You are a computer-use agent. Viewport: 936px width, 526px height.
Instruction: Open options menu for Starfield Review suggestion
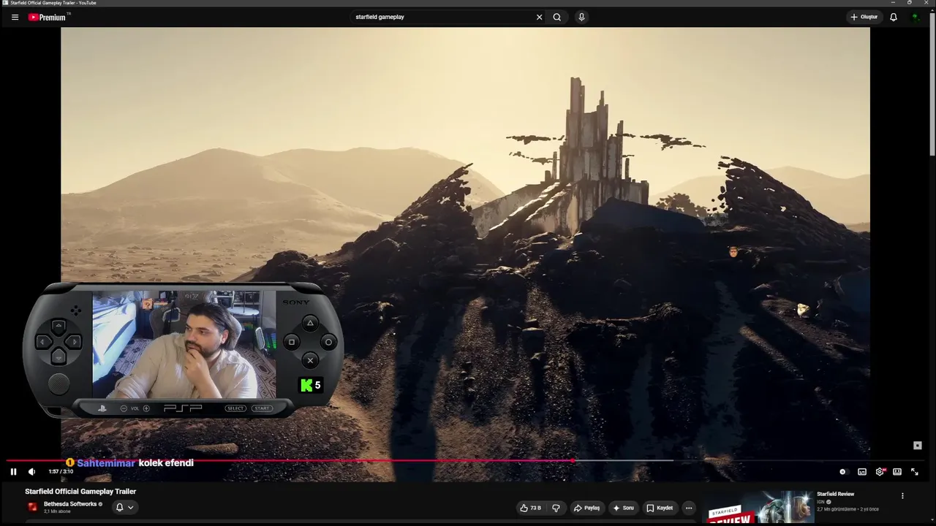[902, 495]
